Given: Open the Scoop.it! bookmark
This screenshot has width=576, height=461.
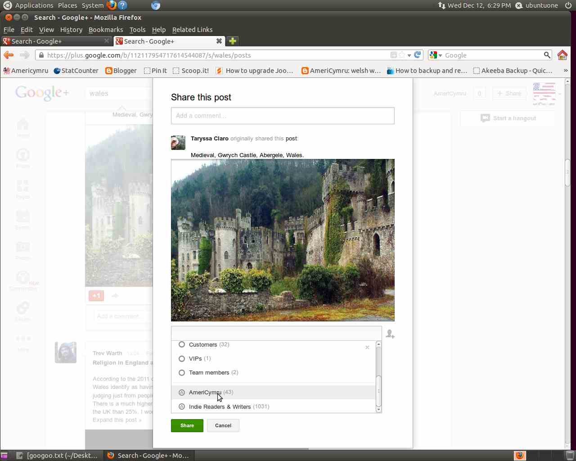Looking at the screenshot, I should click(x=191, y=71).
